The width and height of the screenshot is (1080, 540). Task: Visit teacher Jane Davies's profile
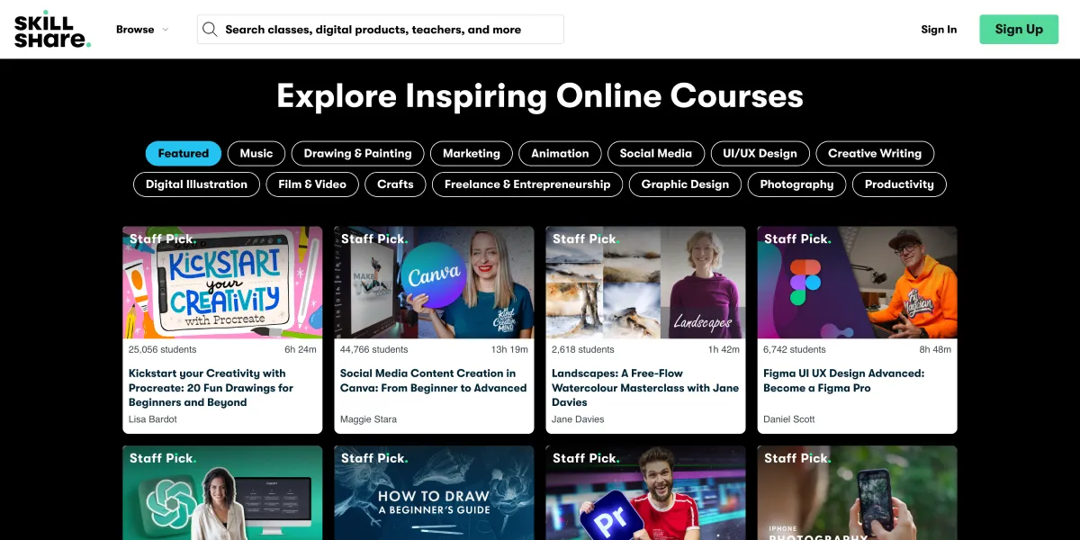[578, 419]
